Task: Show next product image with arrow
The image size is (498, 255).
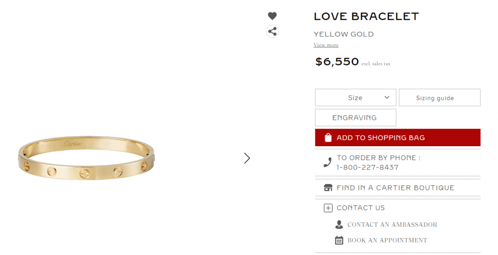Action: click(x=247, y=158)
